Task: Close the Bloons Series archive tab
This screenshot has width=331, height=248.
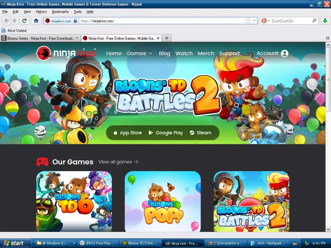Action: point(77,38)
